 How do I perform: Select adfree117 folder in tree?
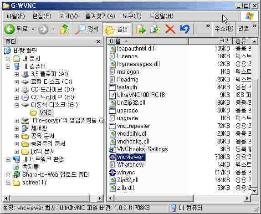tap(35, 183)
